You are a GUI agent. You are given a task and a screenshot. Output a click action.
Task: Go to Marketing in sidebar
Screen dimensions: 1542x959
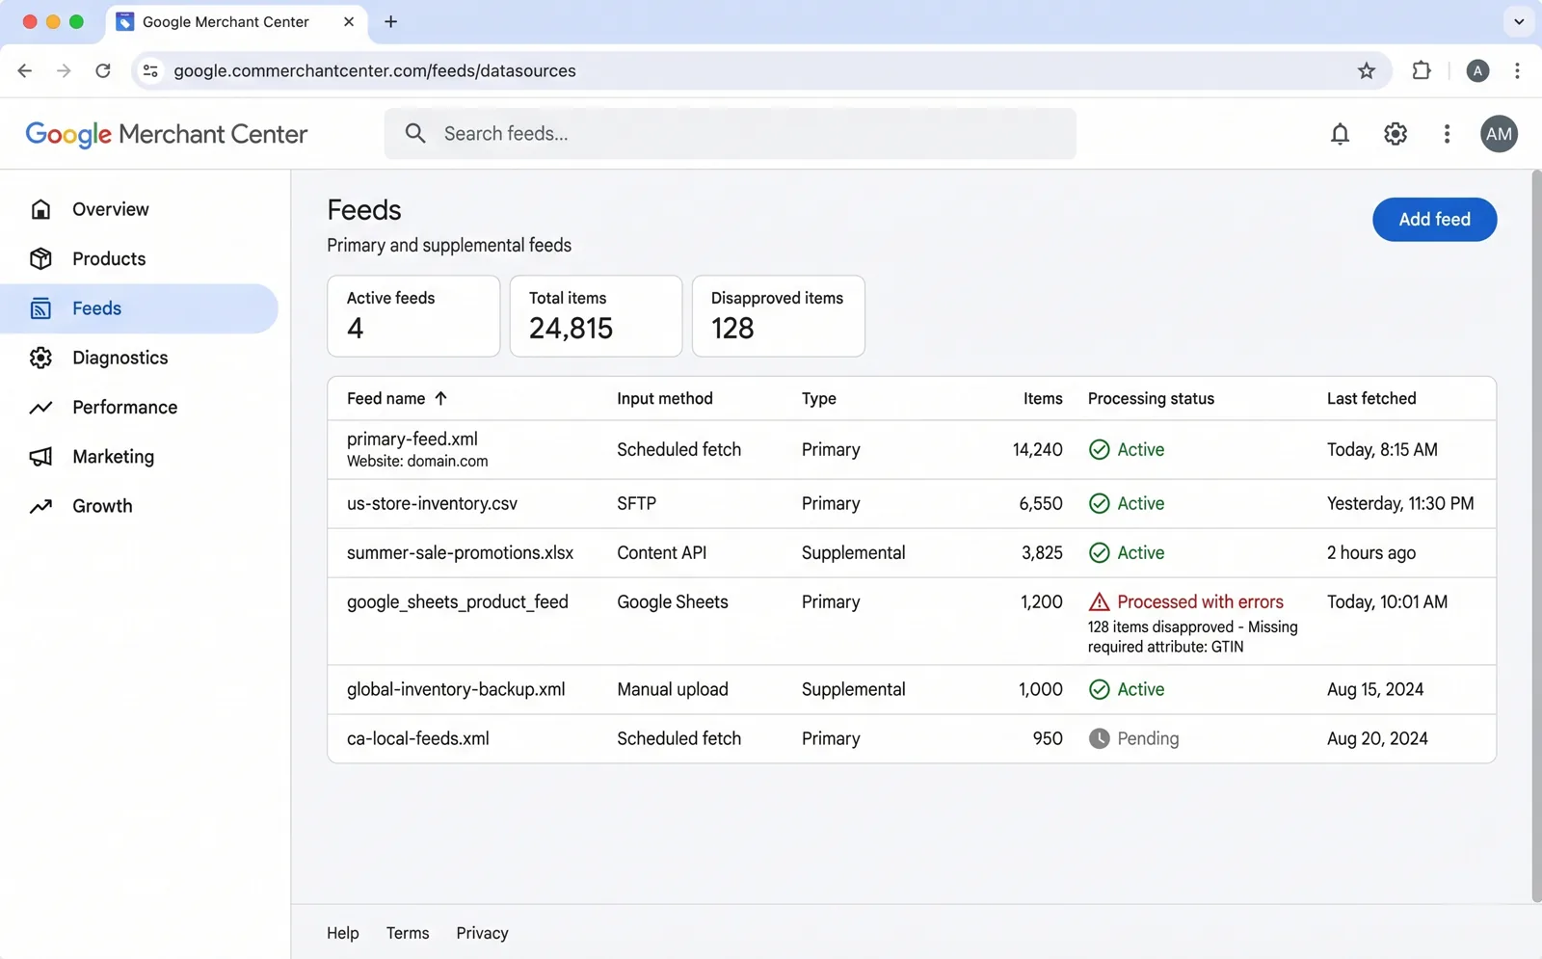coord(140,457)
